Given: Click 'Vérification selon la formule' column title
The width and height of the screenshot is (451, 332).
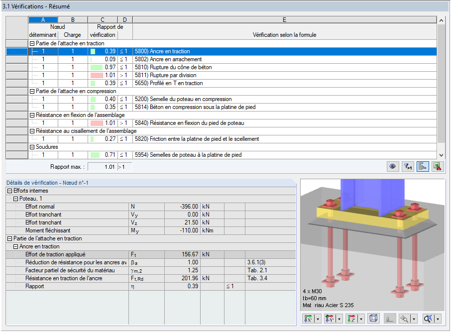Looking at the screenshot, I should coord(284,35).
